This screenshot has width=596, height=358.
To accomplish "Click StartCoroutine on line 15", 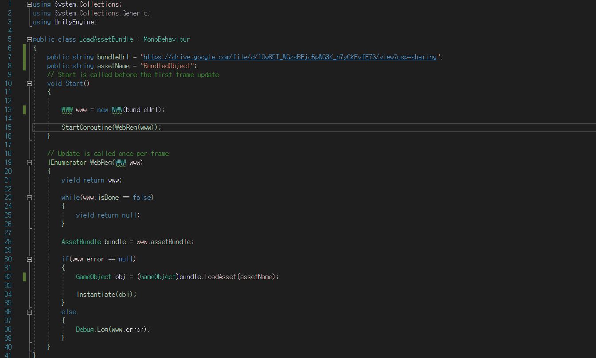I will coord(86,127).
